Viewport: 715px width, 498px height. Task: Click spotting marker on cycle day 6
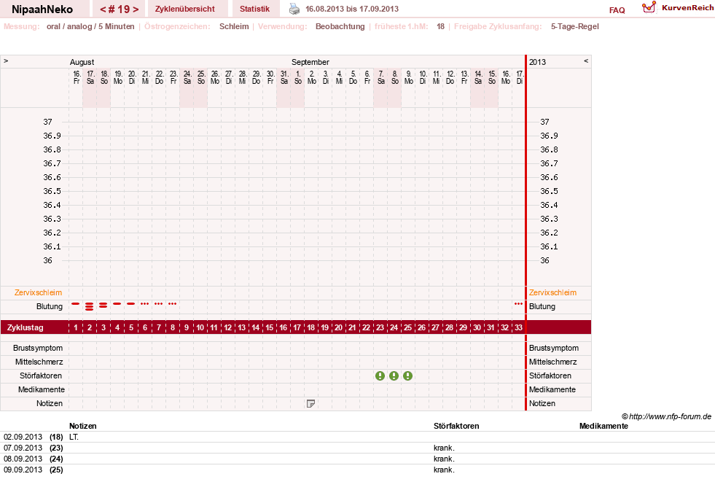(144, 304)
